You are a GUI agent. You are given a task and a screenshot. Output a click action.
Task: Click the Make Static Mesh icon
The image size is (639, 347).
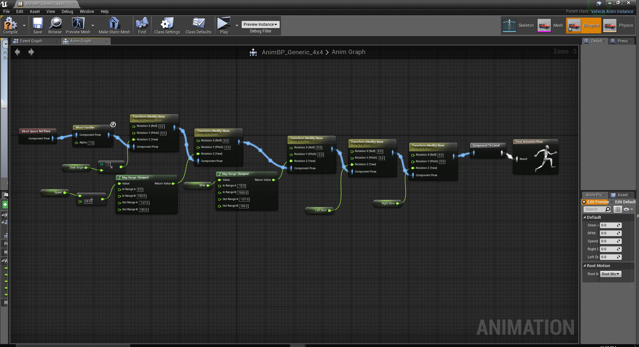pos(114,23)
